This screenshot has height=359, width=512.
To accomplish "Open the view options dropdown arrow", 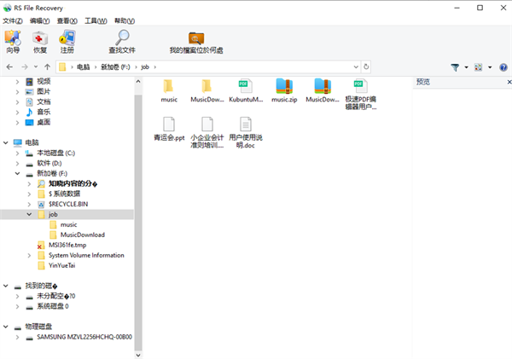I will coord(490,67).
